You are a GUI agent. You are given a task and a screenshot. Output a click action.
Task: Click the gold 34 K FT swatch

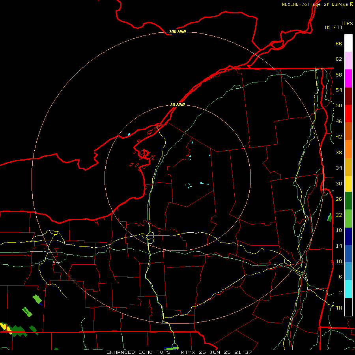pos(348,167)
